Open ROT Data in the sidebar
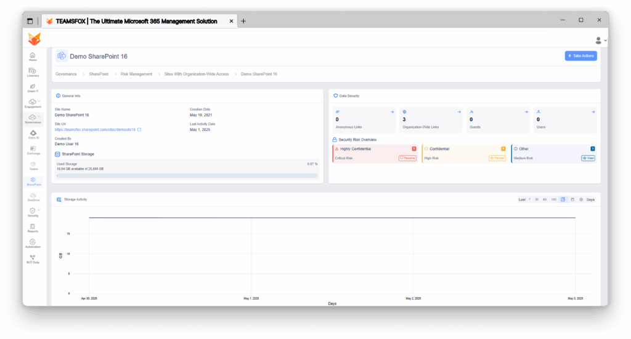The image size is (631, 339). pos(33,260)
